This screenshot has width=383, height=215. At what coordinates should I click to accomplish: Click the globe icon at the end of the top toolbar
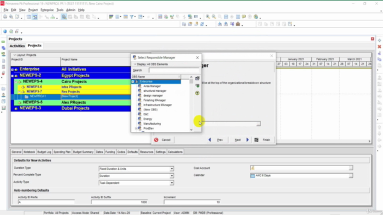coord(256,17)
